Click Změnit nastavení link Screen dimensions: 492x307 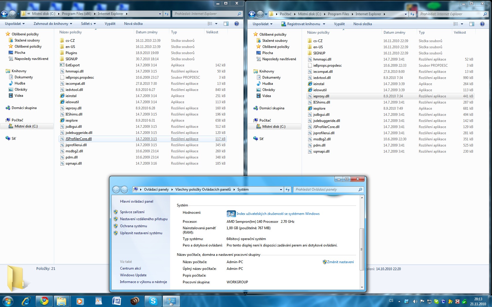point(340,262)
